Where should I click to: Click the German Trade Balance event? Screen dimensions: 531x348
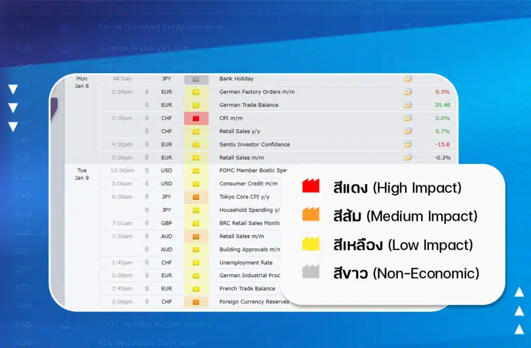tap(248, 105)
